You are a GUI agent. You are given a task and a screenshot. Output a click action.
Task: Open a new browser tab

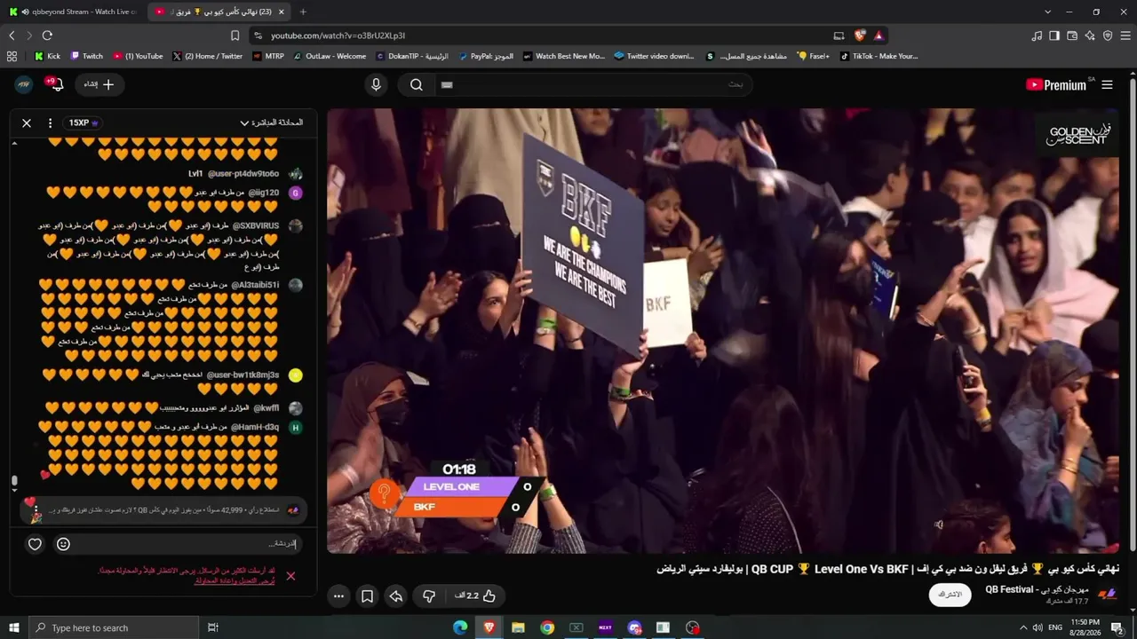(303, 12)
